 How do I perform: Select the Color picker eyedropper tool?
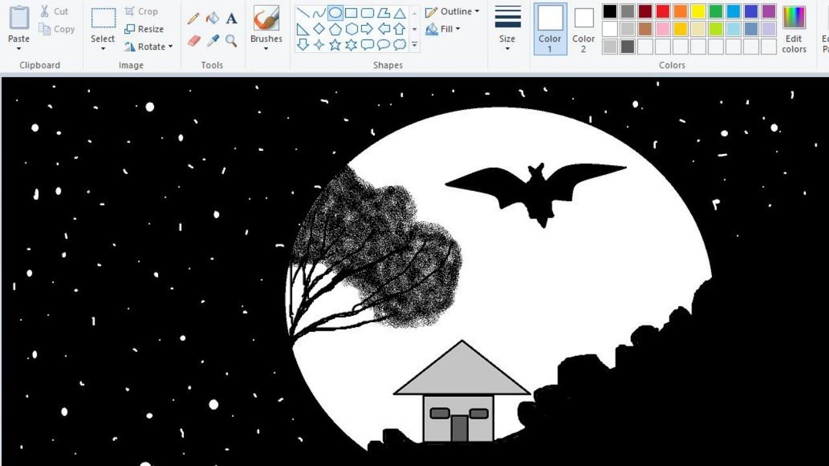coord(212,41)
